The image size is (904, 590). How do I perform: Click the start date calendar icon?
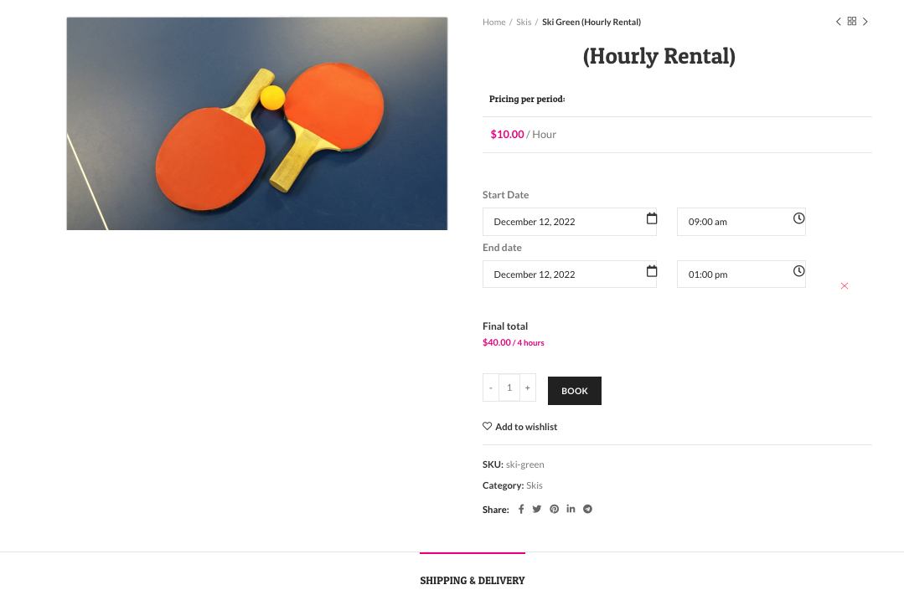(652, 219)
